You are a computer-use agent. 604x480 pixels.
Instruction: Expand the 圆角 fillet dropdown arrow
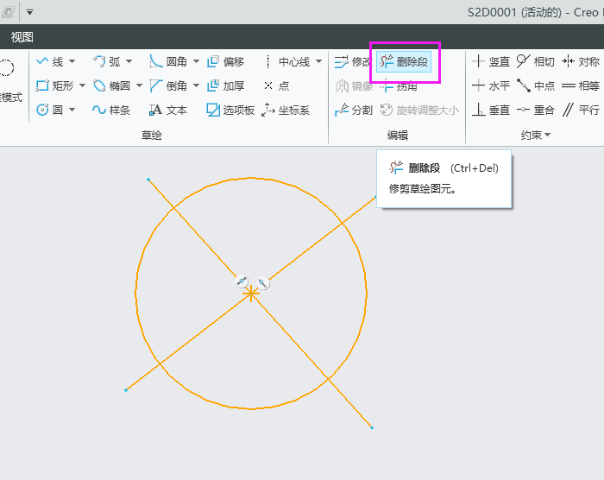[196, 61]
